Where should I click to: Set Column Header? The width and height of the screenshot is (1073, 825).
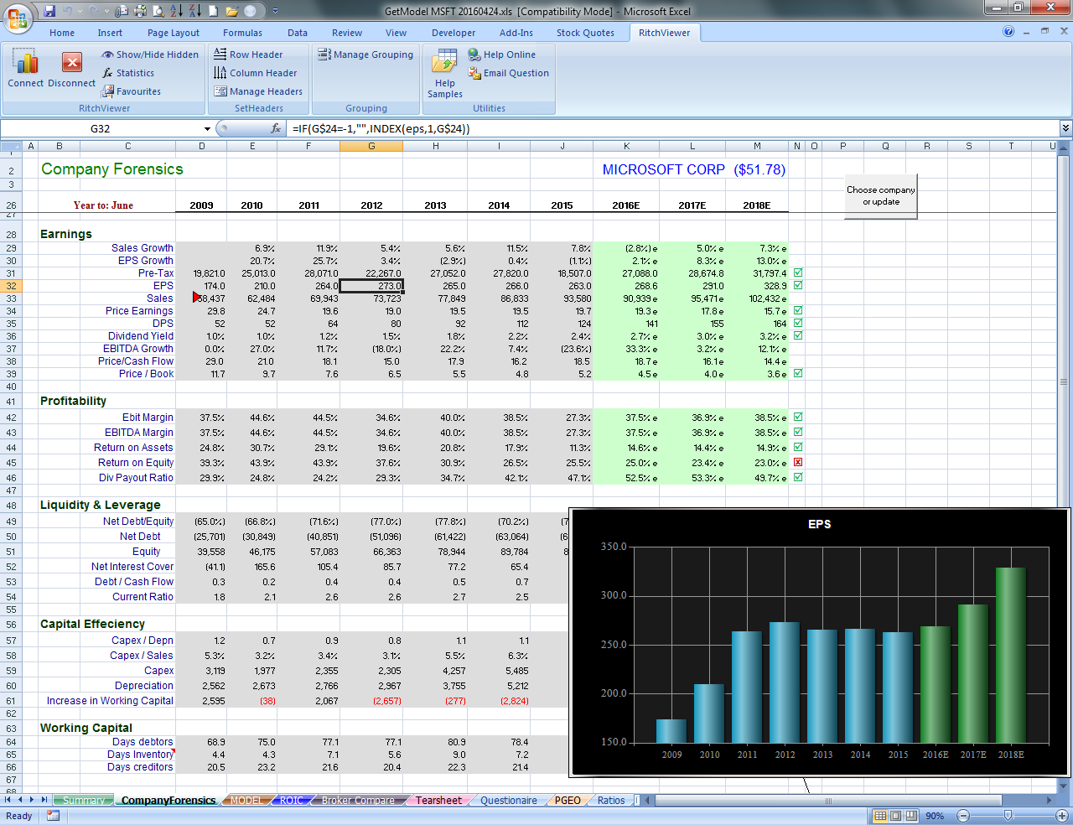256,73
